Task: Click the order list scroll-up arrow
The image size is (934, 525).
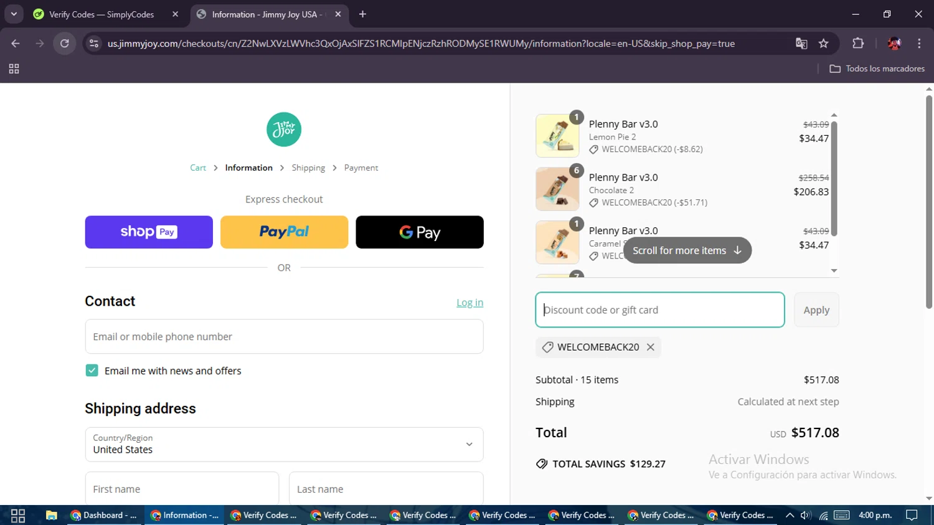Action: 834,115
